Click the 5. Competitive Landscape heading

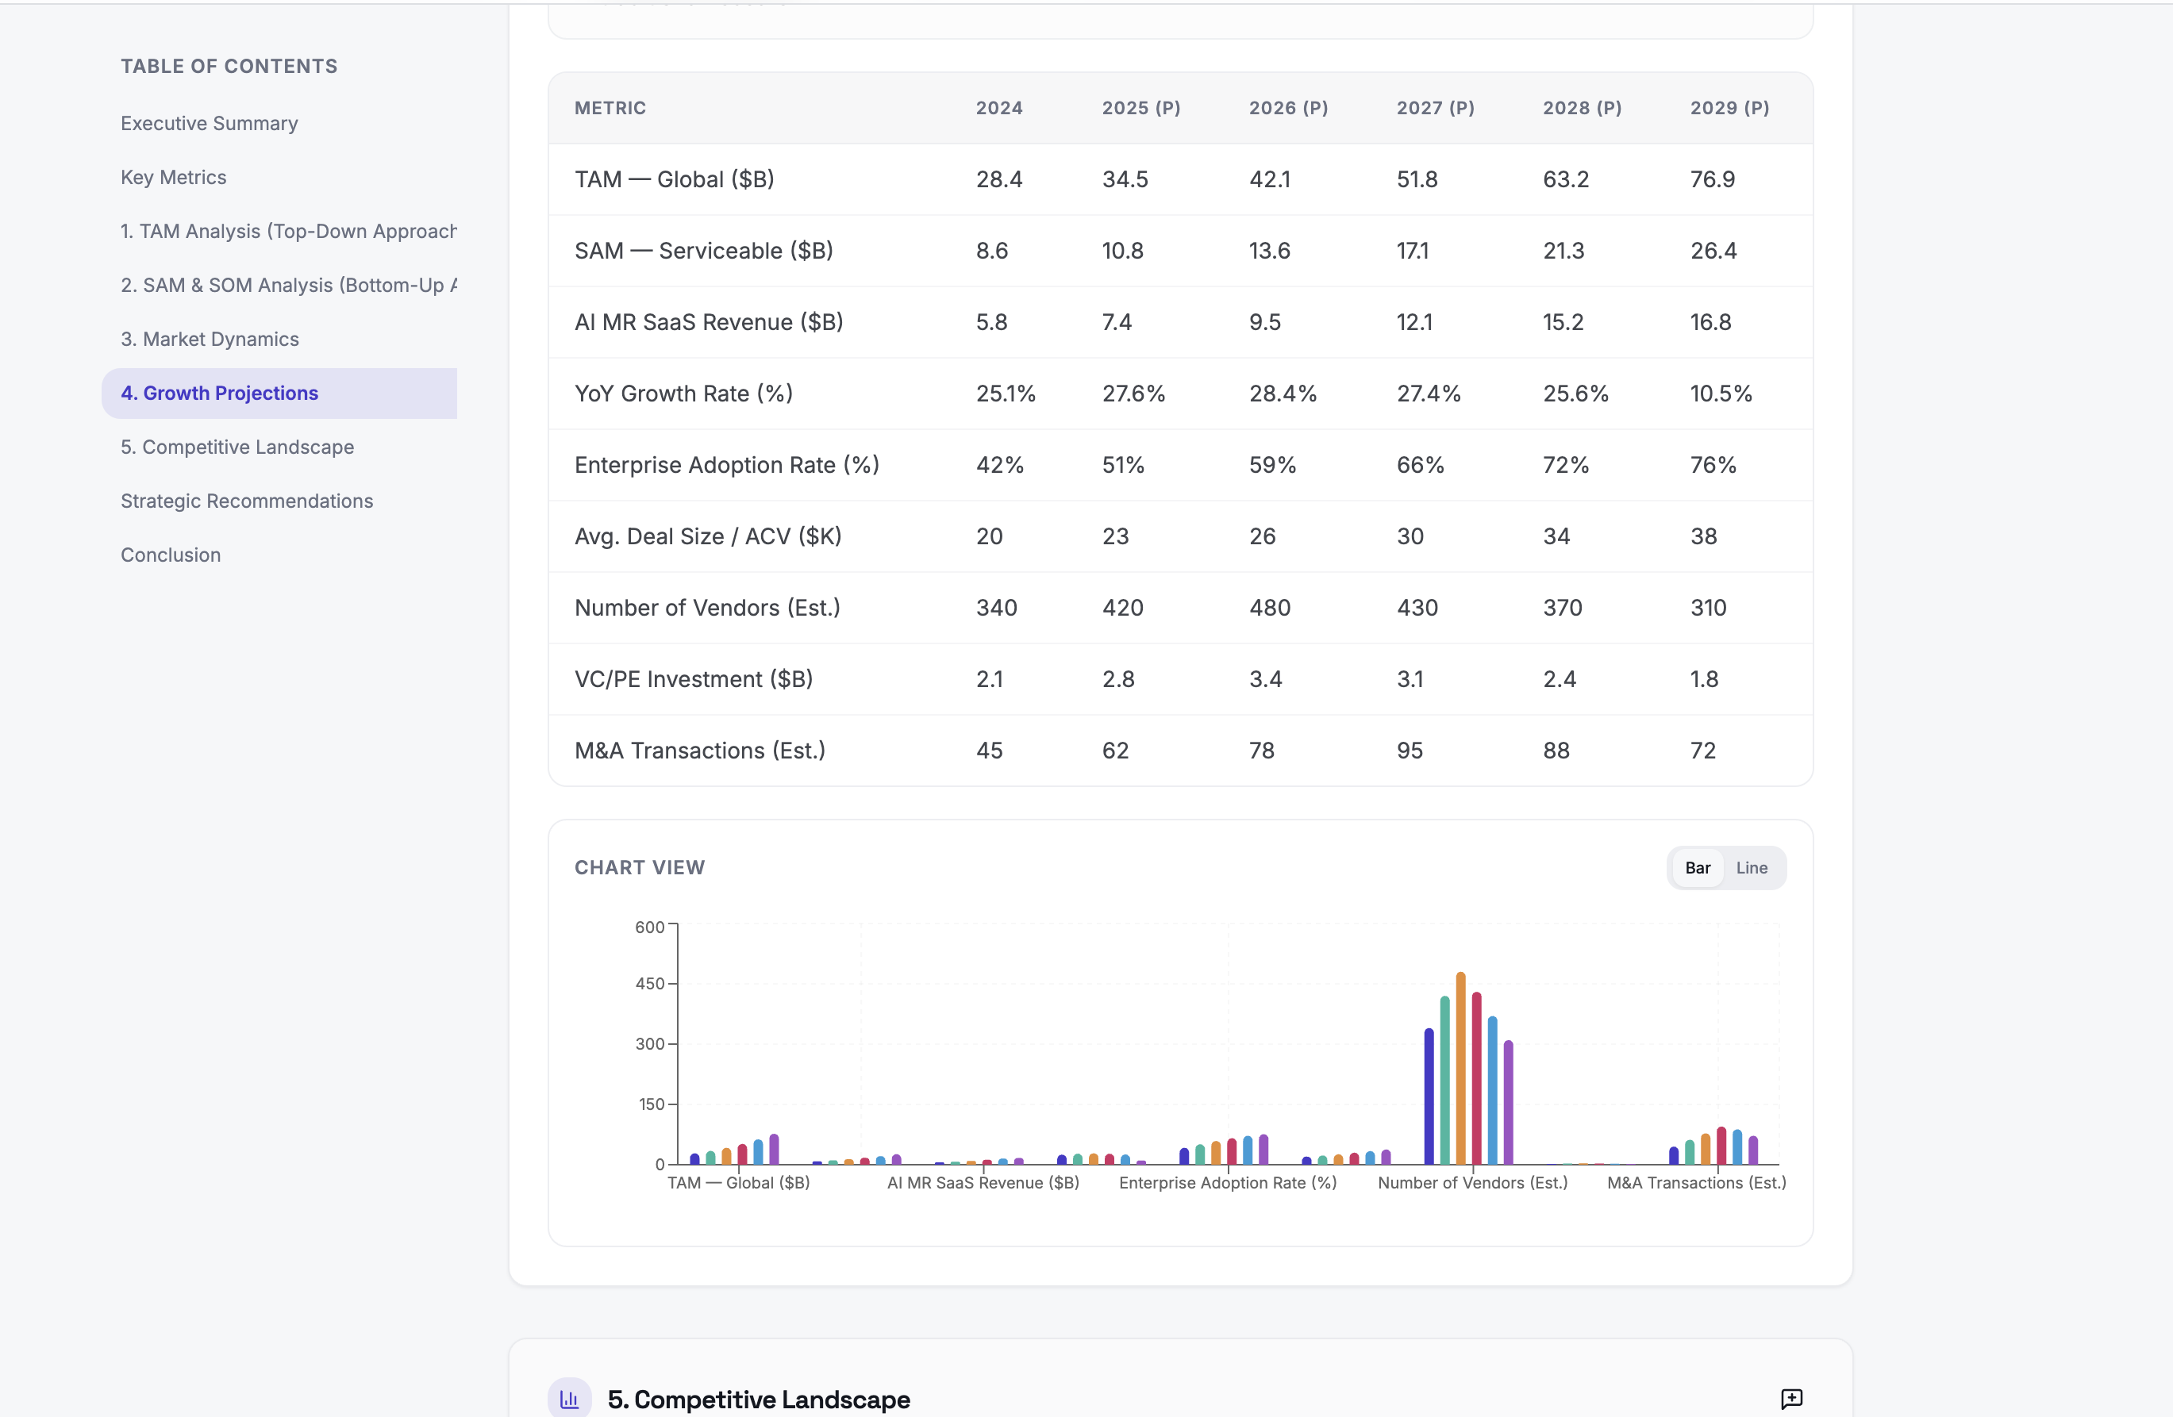click(x=759, y=1399)
